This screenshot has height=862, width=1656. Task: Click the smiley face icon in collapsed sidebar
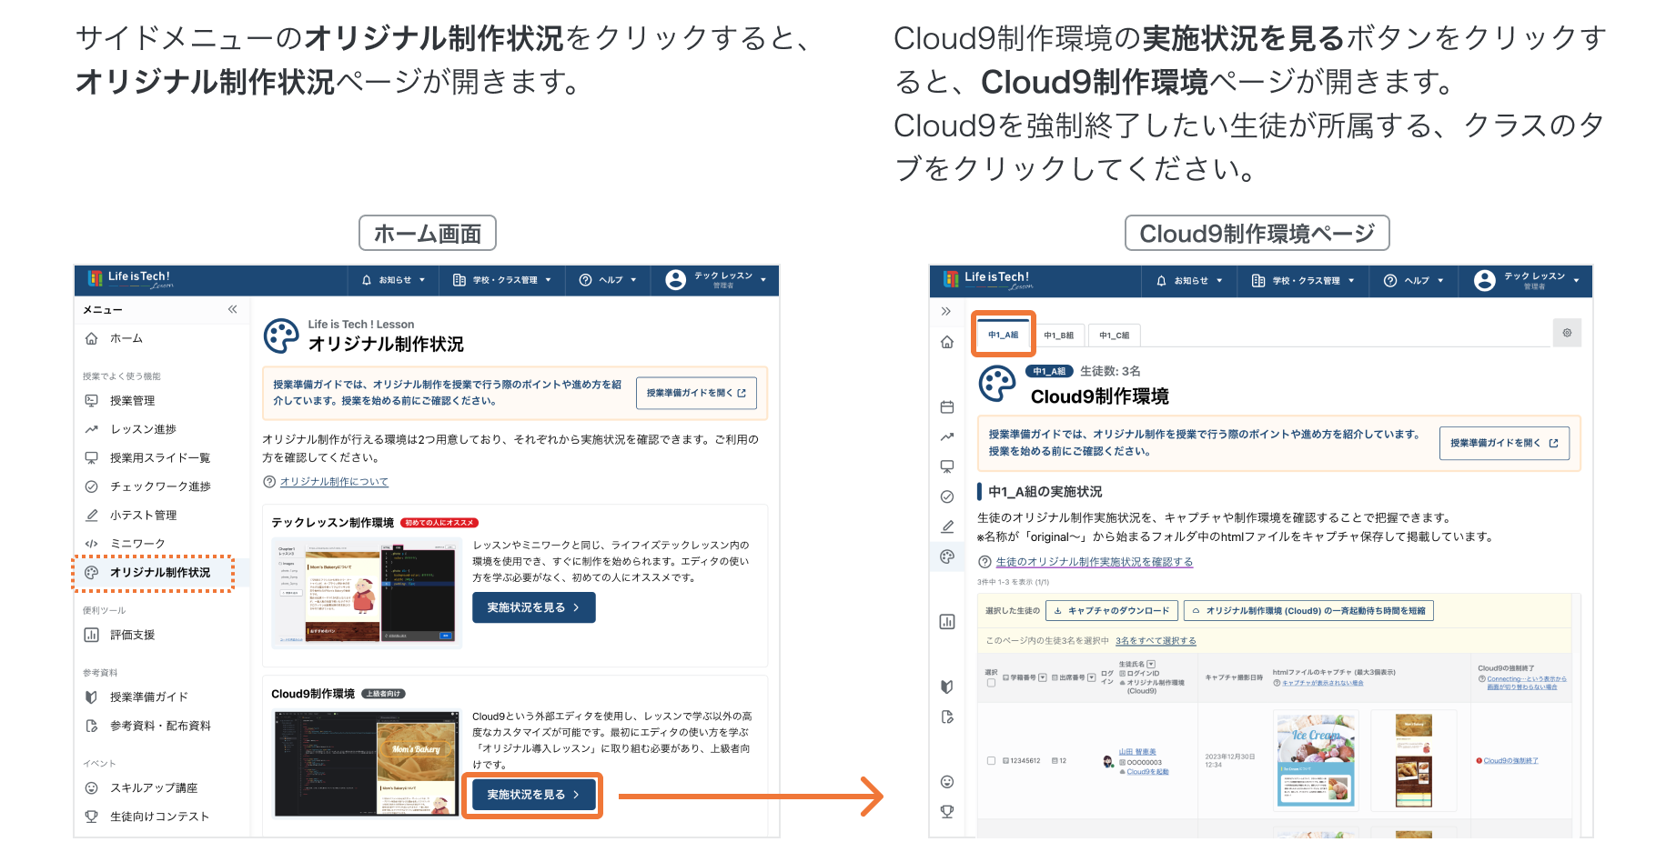point(947,782)
